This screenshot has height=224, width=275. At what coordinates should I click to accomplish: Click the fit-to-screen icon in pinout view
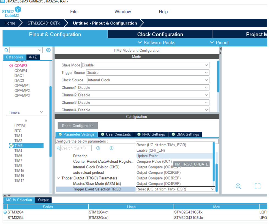click(257, 186)
